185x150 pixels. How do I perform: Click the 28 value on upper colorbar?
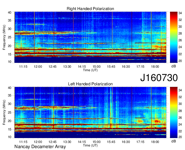click(180, 33)
